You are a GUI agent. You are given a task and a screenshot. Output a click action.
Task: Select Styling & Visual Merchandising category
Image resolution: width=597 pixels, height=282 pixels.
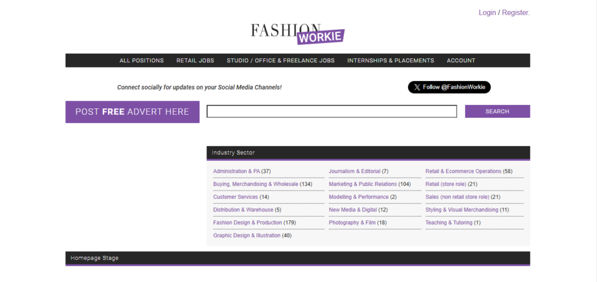pos(462,210)
